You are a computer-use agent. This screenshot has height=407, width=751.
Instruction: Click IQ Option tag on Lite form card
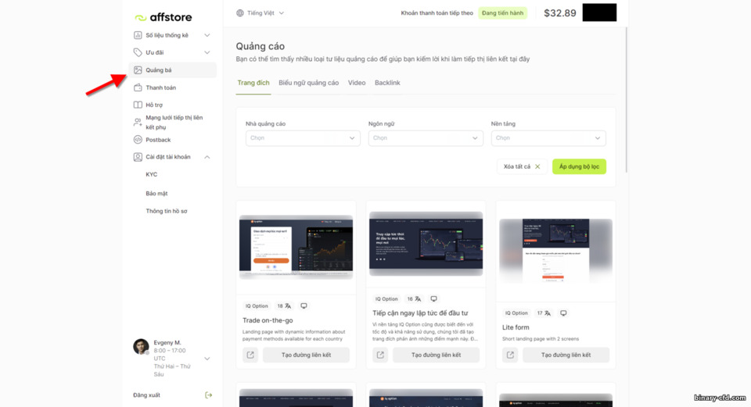click(516, 313)
